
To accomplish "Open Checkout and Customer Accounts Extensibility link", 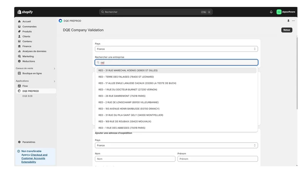I will (x=34, y=158).
